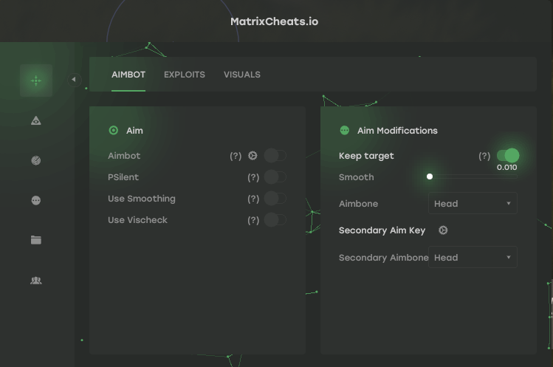The image size is (553, 367).
Task: Click the Smooth slider handle
Action: (430, 177)
